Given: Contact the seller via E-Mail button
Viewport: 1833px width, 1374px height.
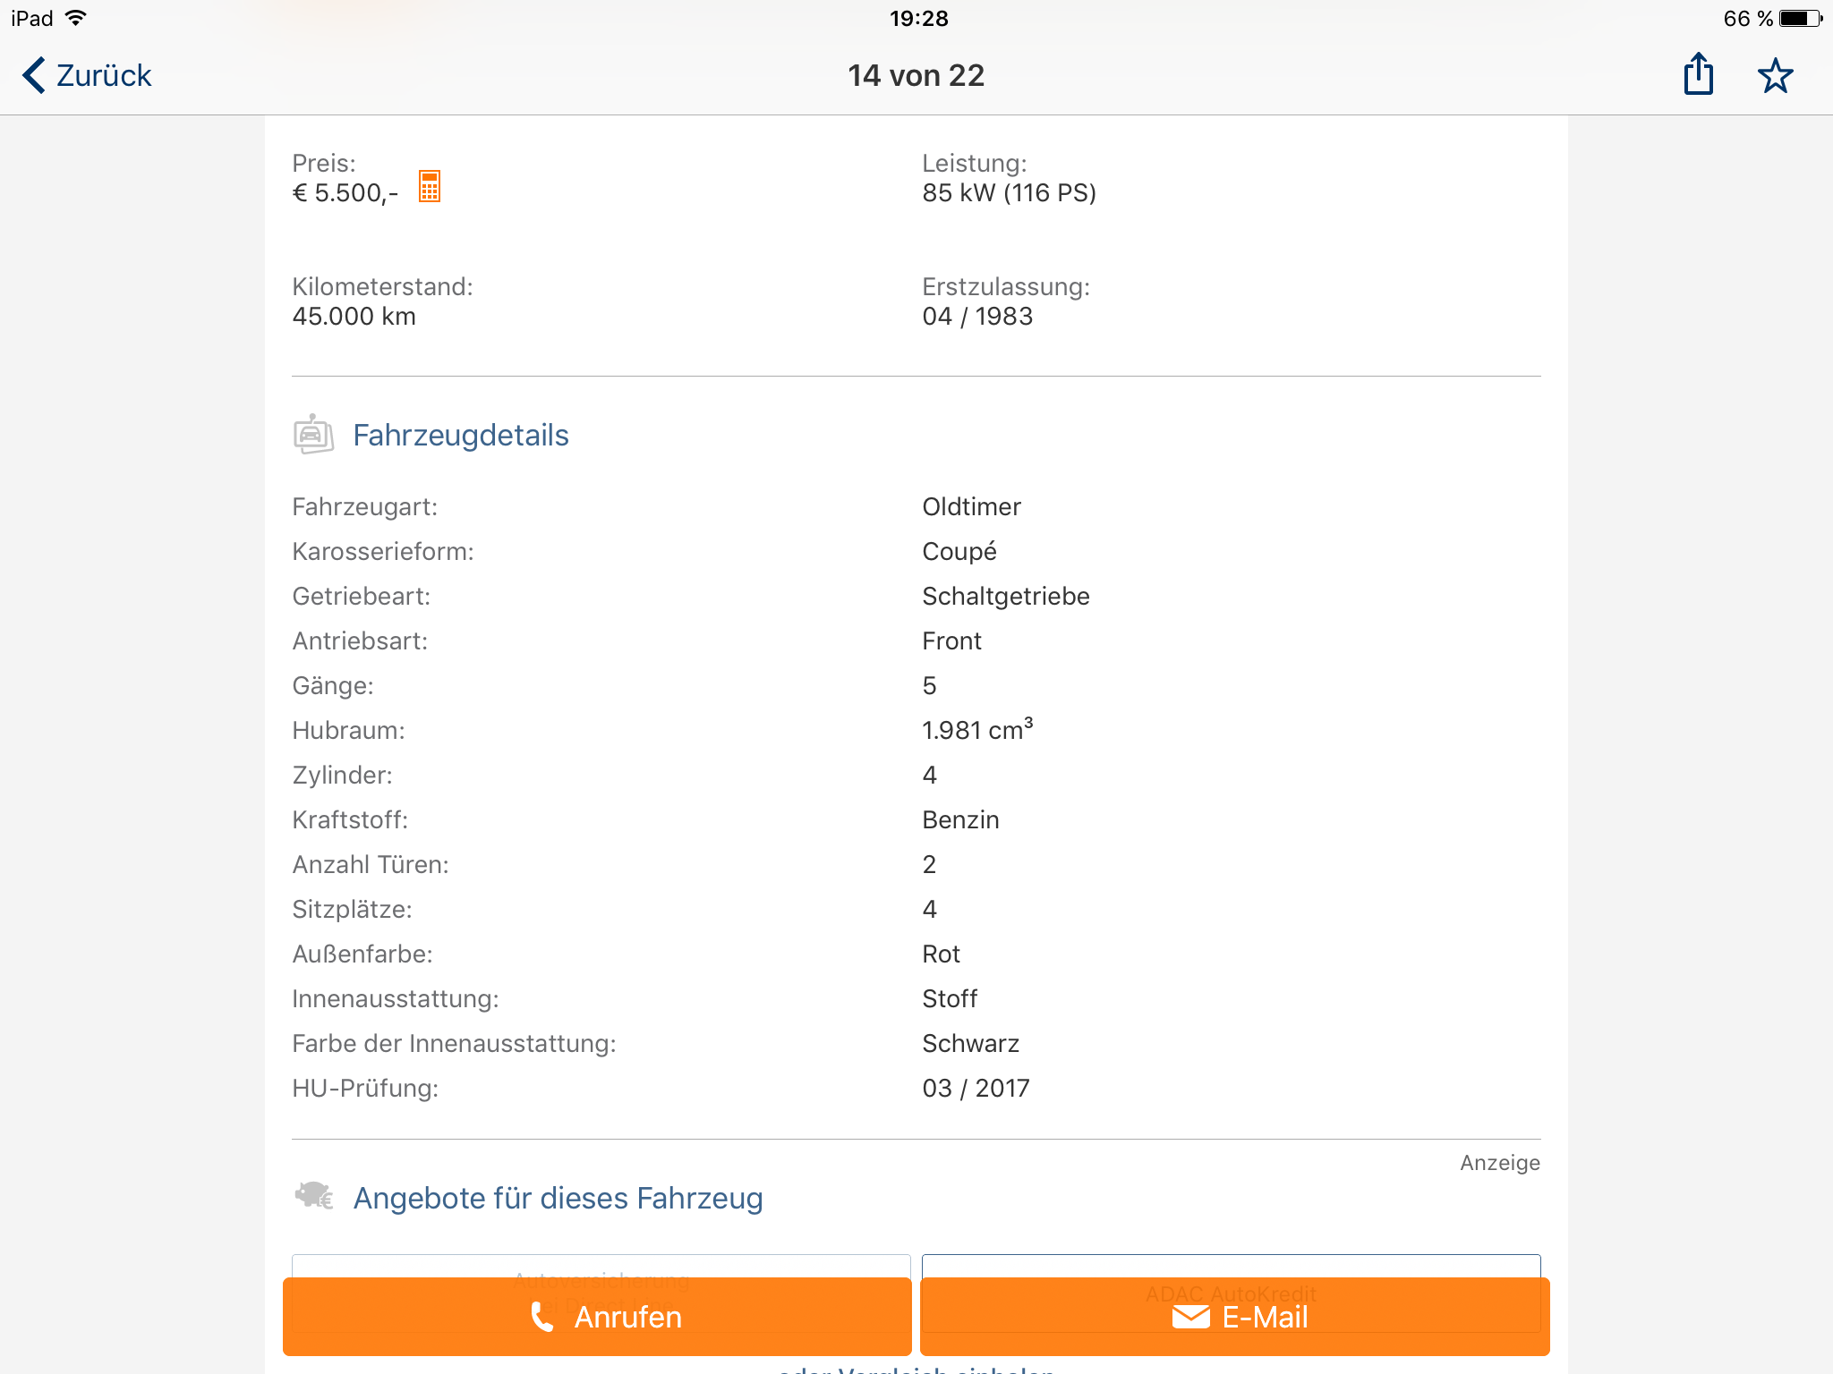Looking at the screenshot, I should 1235,1317.
